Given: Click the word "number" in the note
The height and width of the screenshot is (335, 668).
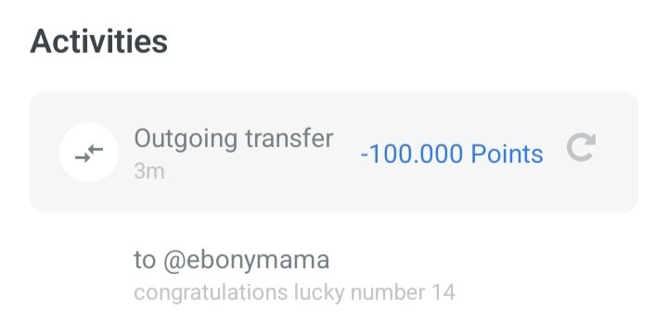Looking at the screenshot, I should 387,292.
